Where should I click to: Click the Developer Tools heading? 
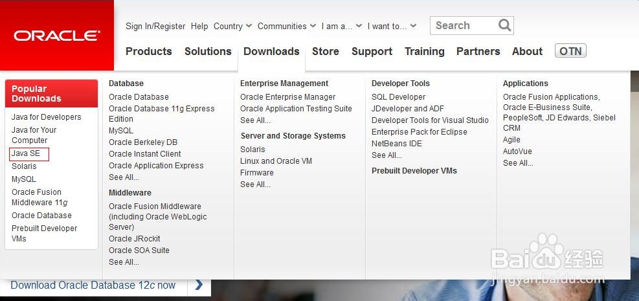(401, 83)
